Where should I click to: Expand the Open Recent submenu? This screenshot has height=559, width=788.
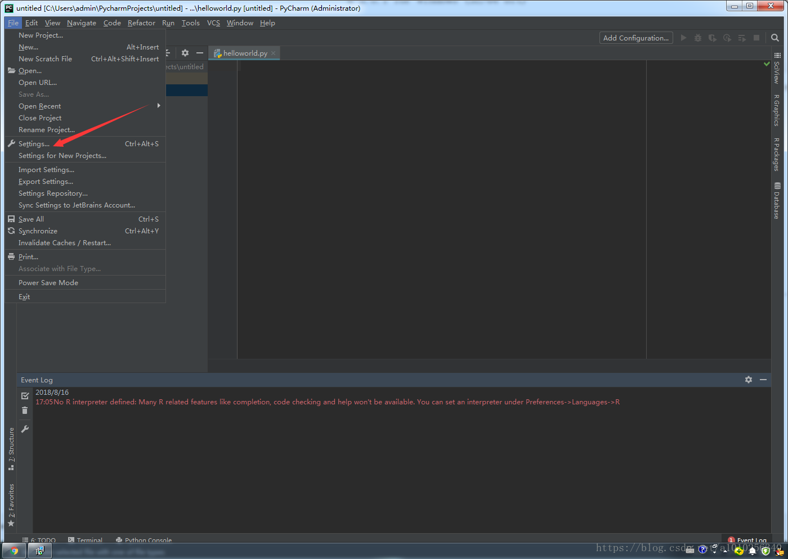(39, 106)
